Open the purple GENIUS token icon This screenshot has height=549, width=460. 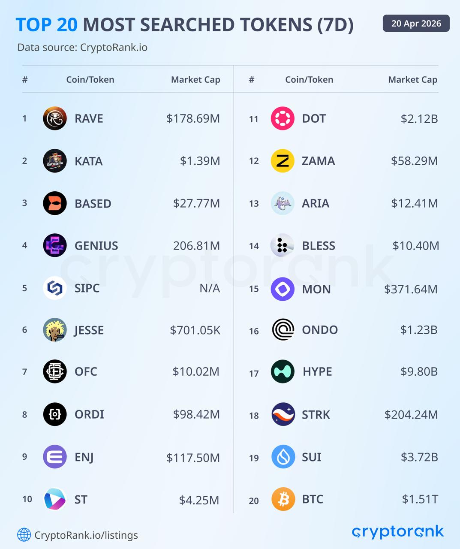point(55,245)
